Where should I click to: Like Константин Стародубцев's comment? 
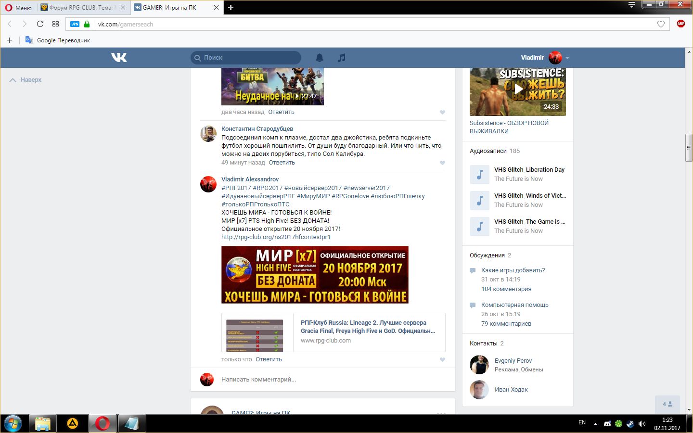(x=442, y=163)
